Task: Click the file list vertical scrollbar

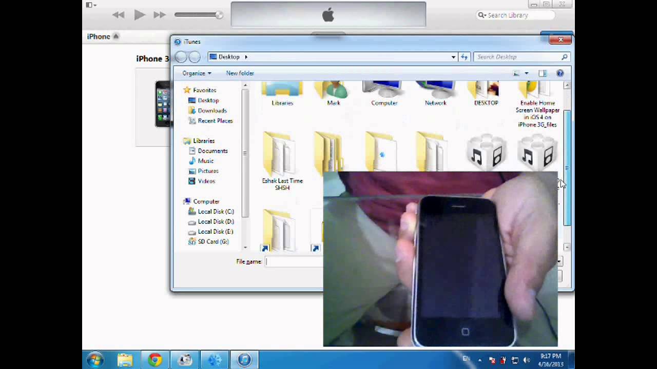Action: pos(567,167)
